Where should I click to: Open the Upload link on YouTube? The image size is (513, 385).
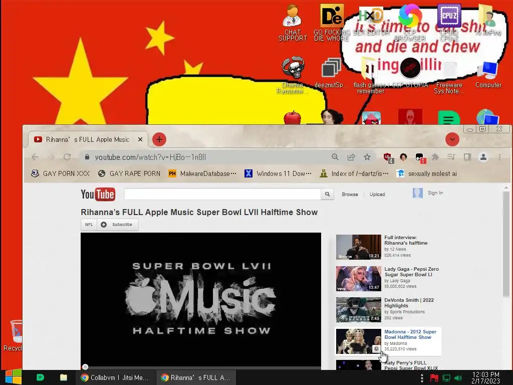point(377,194)
